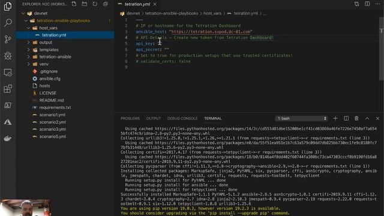
Task: Click the editor vertical scrollbar
Action: click(382, 49)
